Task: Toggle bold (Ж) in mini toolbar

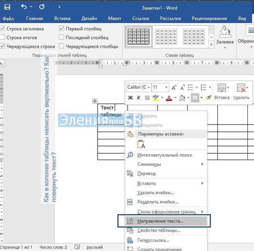Action: [130, 98]
